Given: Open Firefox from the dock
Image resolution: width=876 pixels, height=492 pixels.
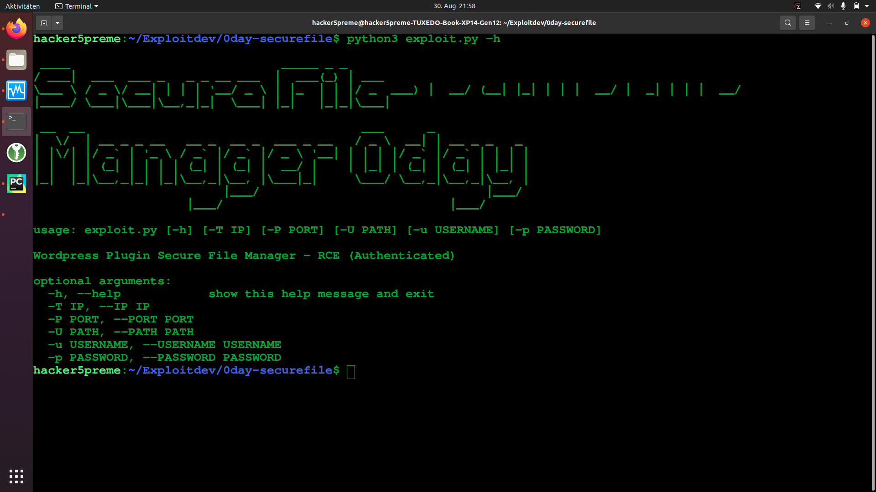Looking at the screenshot, I should pos(16,29).
